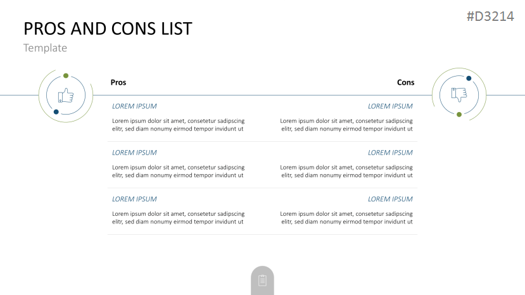This screenshot has height=295, width=525.
Task: Select first LOREM IPSUM heading under Cons
Action: pyautogui.click(x=390, y=106)
